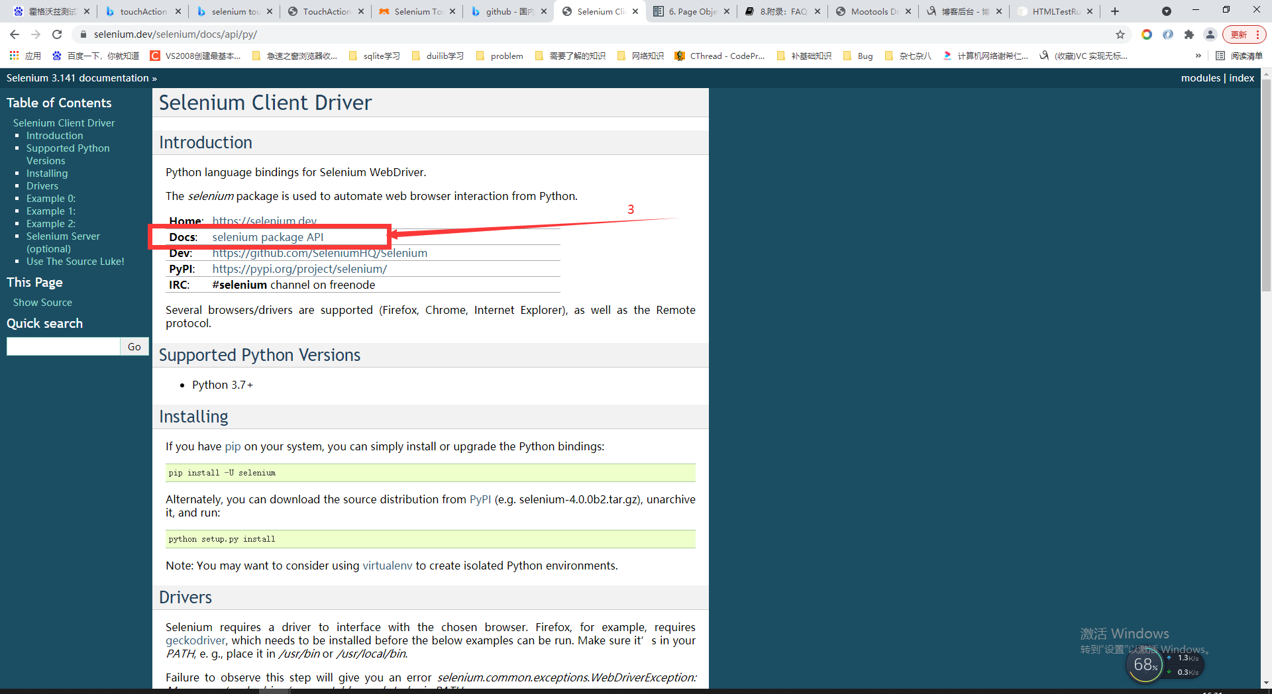Expand the 需要了解的知识 bookmark folder

click(570, 56)
